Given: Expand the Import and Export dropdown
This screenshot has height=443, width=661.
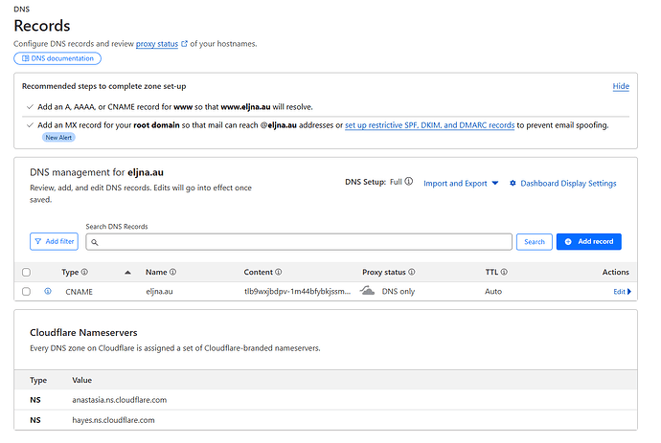Looking at the screenshot, I should coord(461,183).
